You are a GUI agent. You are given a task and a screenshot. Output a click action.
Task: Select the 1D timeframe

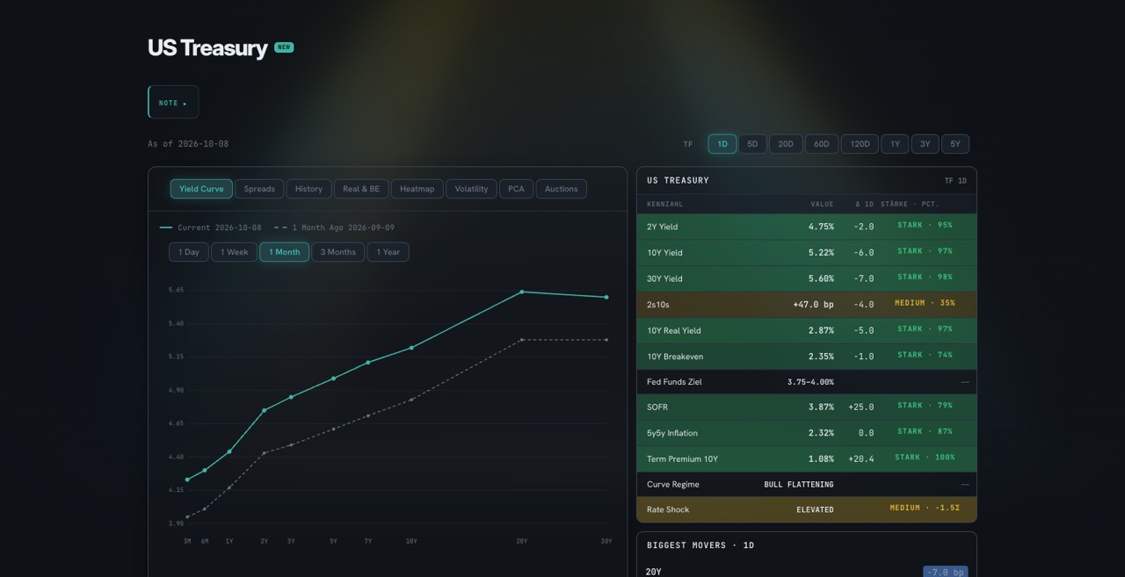tap(722, 144)
